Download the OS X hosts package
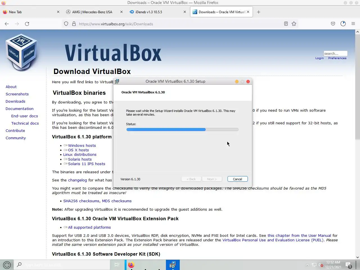The width and height of the screenshot is (360, 270). click(x=78, y=150)
